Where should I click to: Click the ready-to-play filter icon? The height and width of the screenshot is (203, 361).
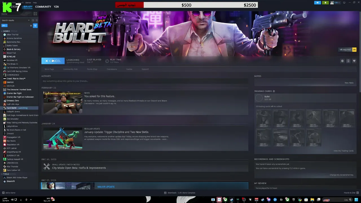click(x=36, y=20)
